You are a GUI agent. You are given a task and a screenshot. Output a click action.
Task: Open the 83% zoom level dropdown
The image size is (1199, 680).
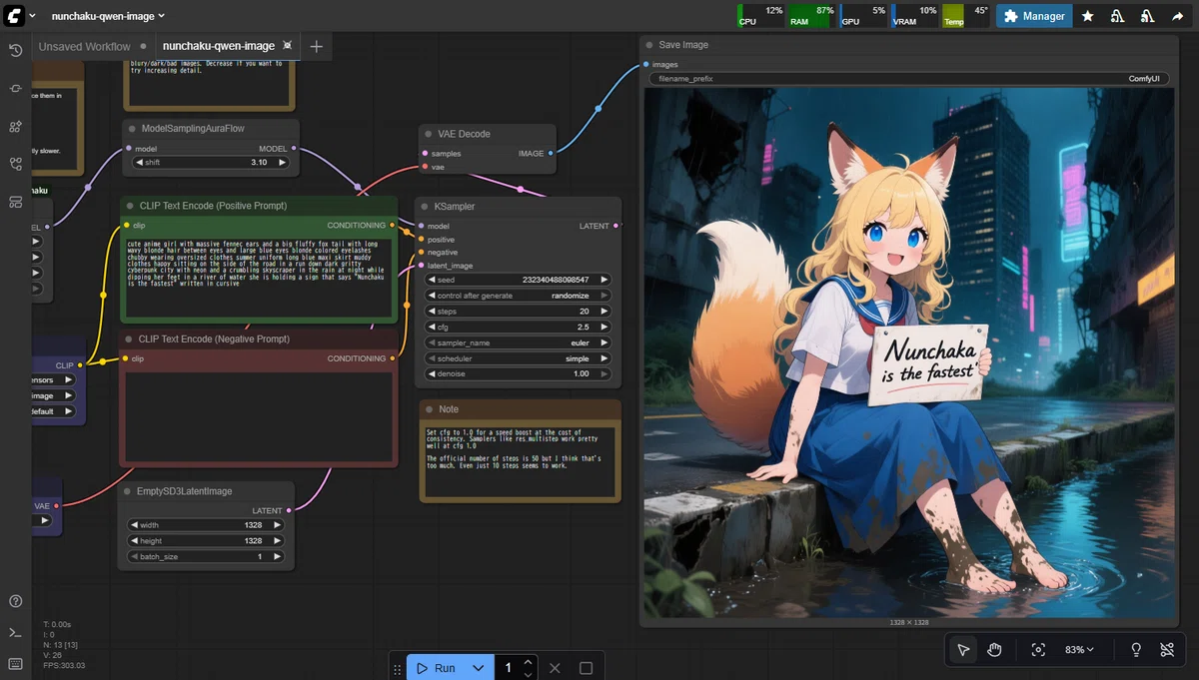click(x=1079, y=649)
